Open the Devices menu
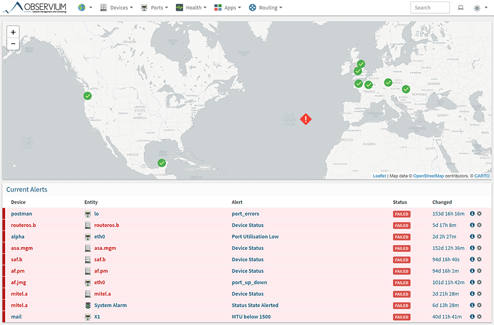Image resolution: width=494 pixels, height=325 pixels. (x=116, y=8)
